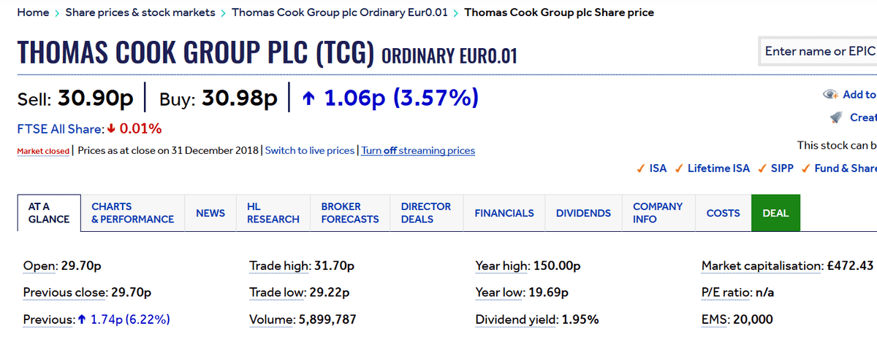Click the alert bell icon
The height and width of the screenshot is (342, 877).
[836, 117]
